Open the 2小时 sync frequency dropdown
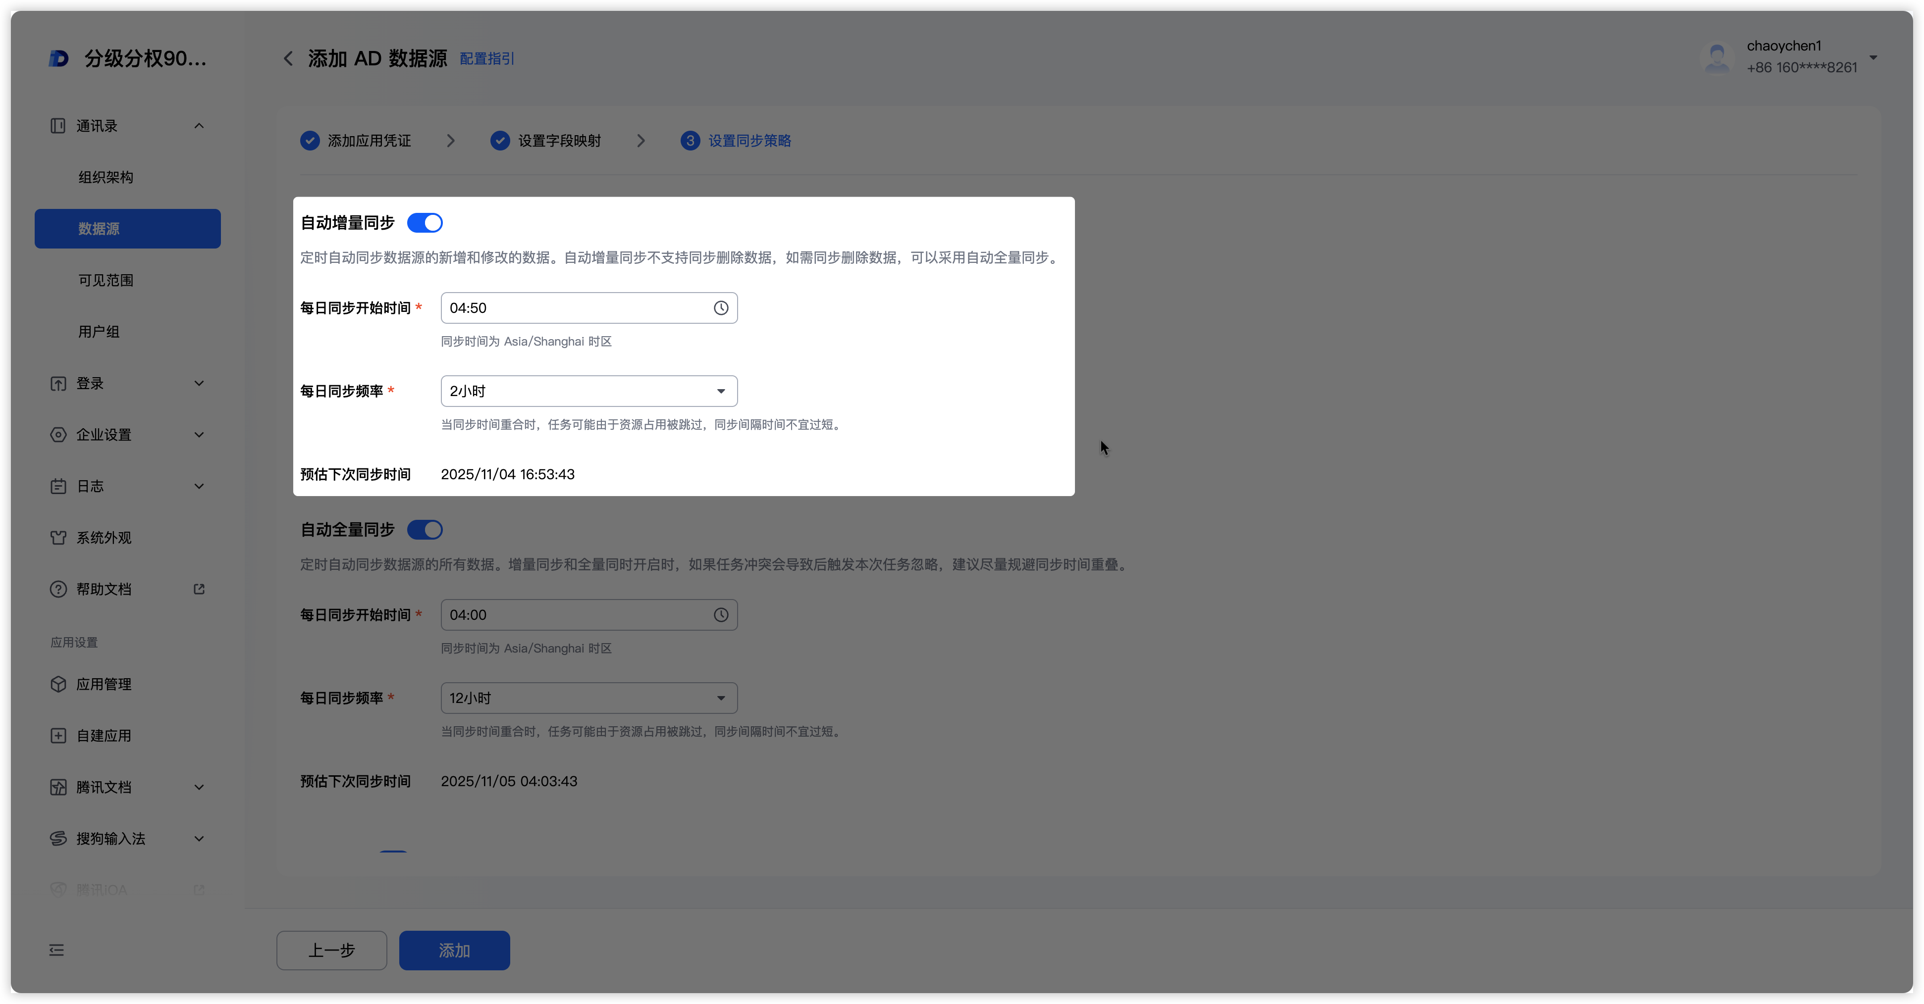 click(x=588, y=391)
